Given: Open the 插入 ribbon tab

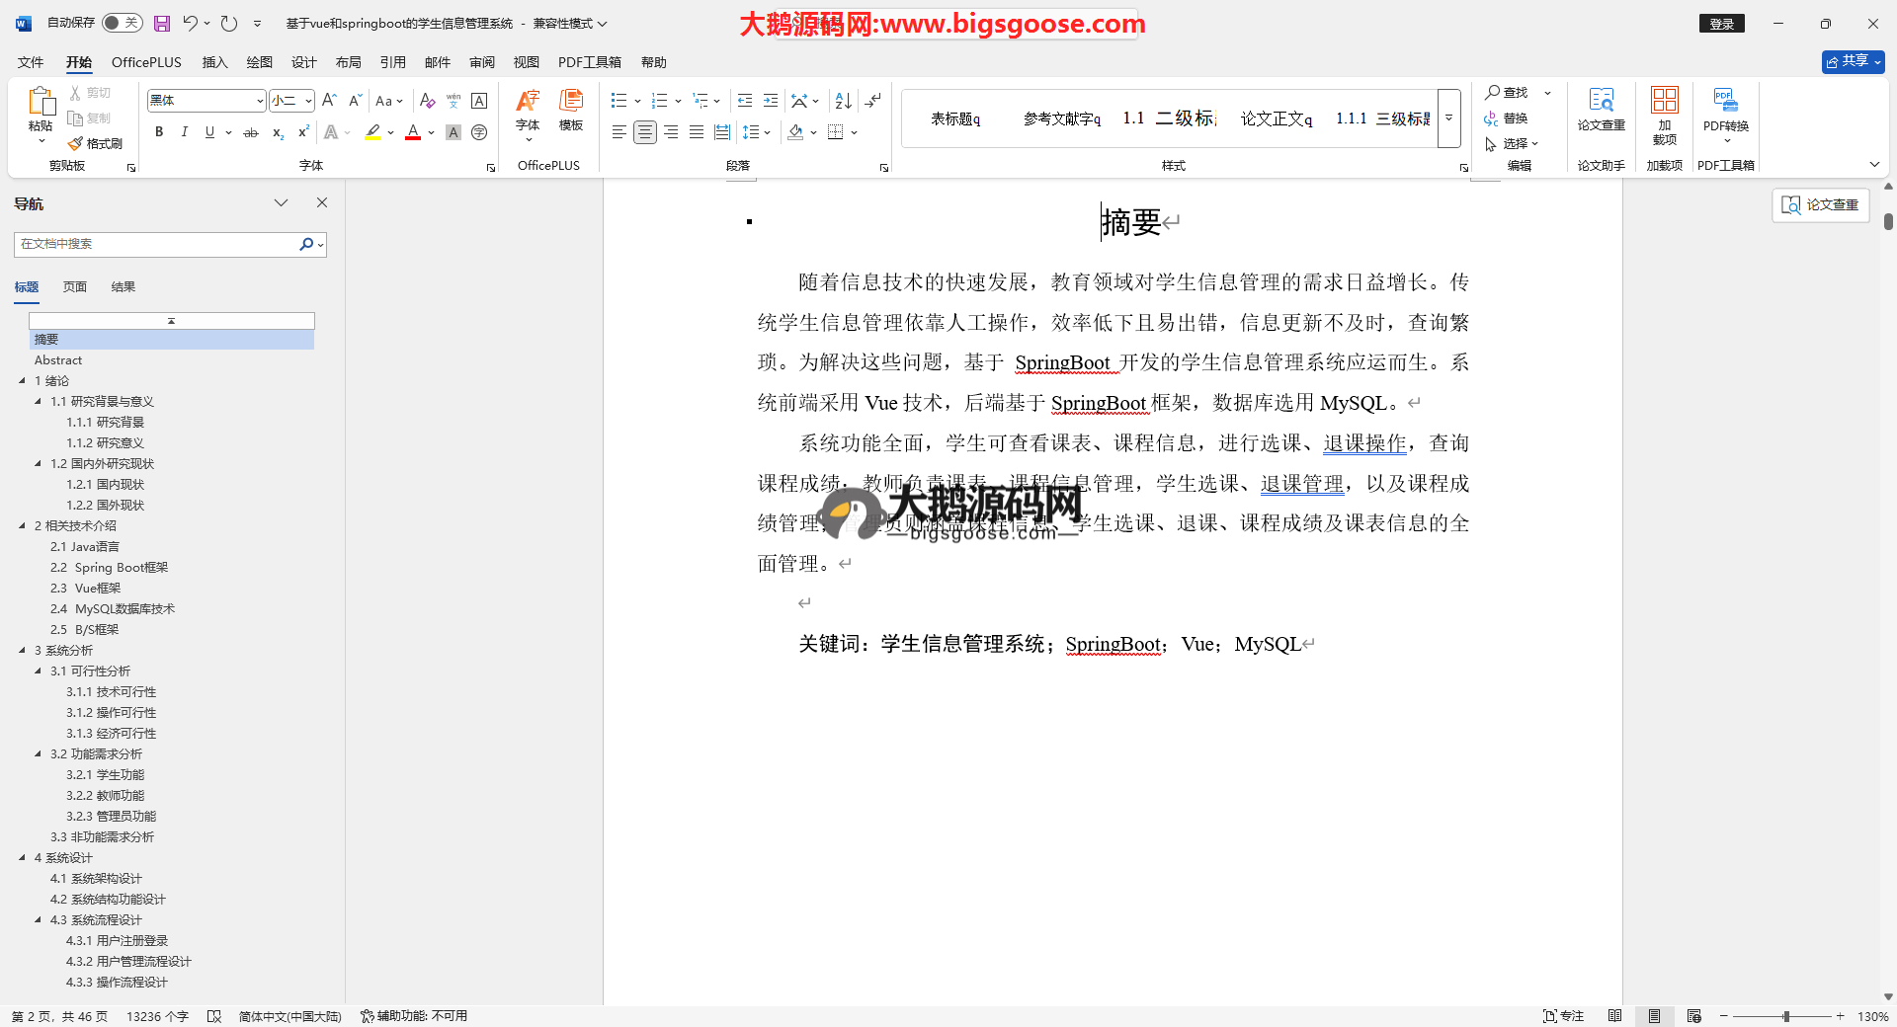Looking at the screenshot, I should 214,62.
